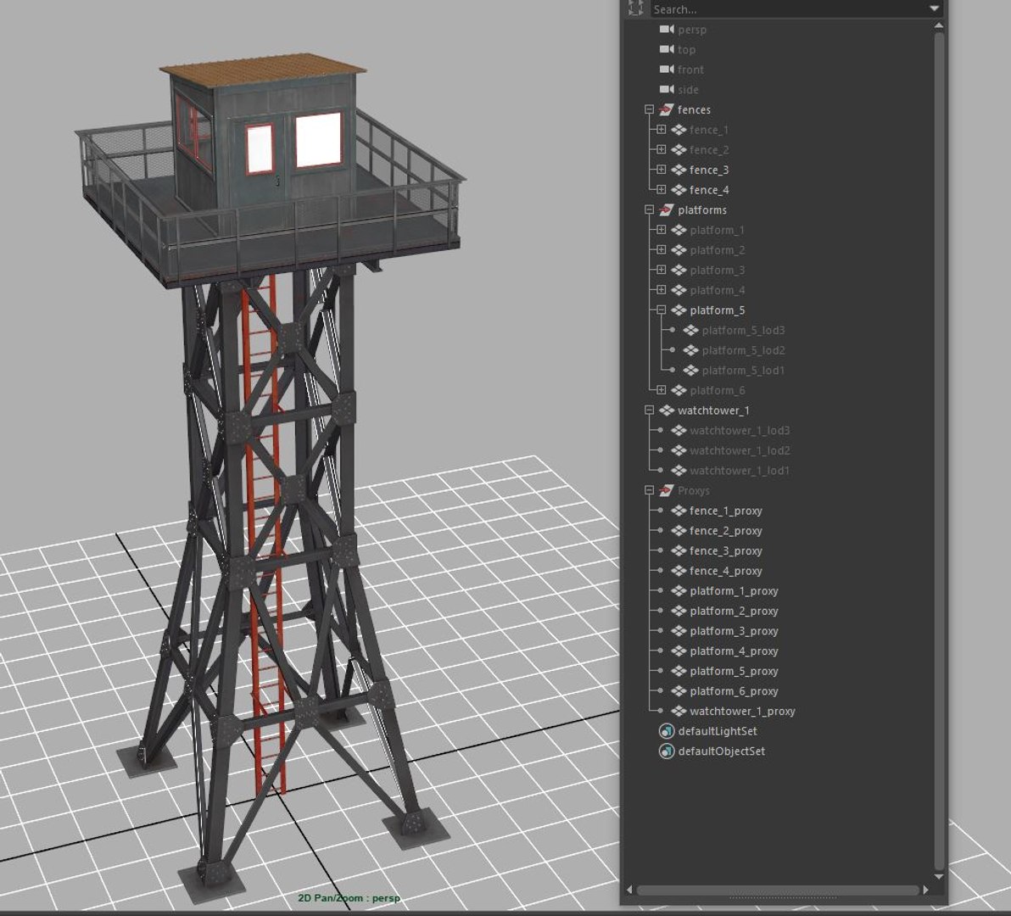Select platform_2_proxy in the outliner
Viewport: 1011px width, 916px height.
click(734, 611)
